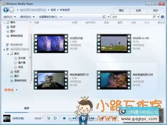The height and width of the screenshot is (125, 167).
Task: Click the previous track rewind button
Action: [74, 118]
